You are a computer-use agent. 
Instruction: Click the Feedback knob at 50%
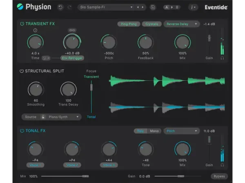[146, 42]
